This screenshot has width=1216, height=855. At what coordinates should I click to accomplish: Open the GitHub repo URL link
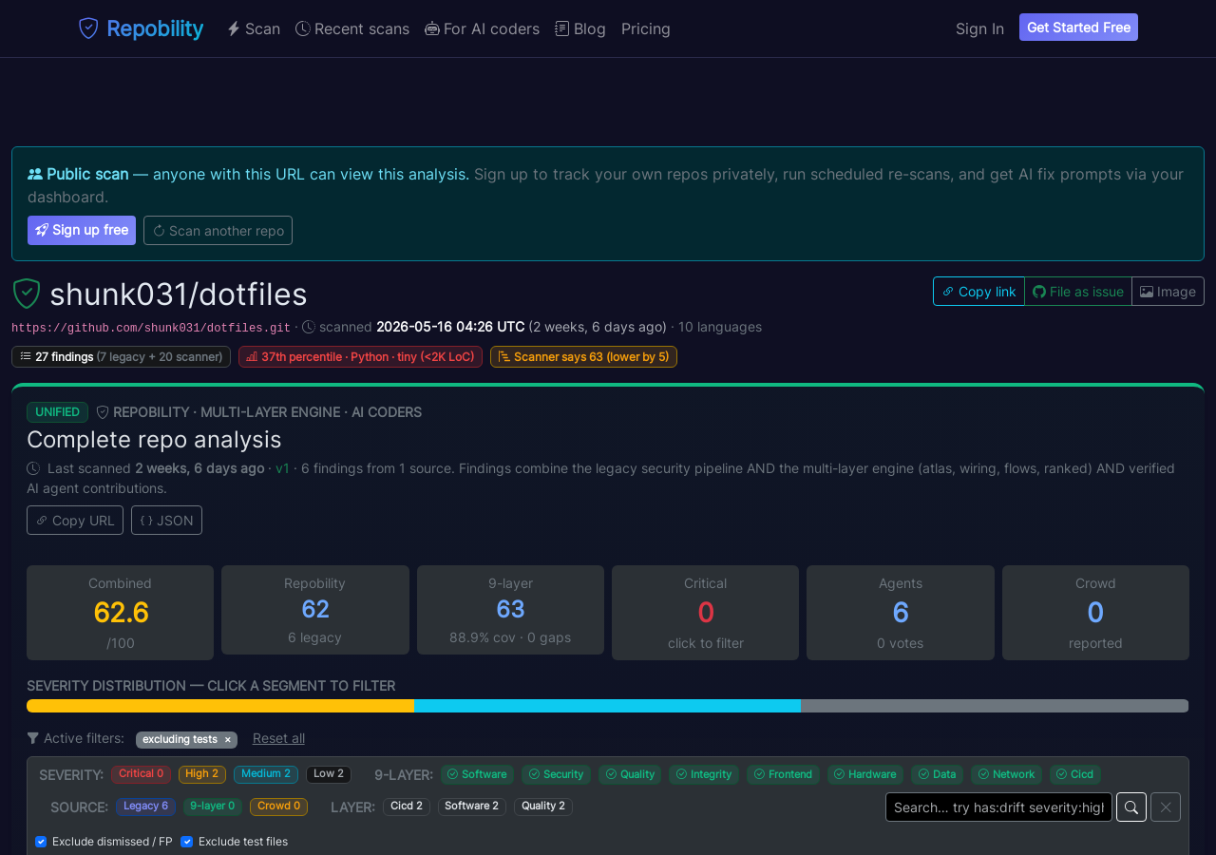[x=151, y=327]
